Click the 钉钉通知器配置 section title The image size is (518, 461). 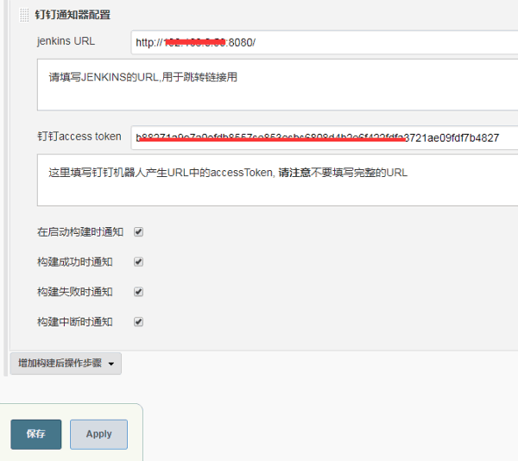pyautogui.click(x=73, y=15)
